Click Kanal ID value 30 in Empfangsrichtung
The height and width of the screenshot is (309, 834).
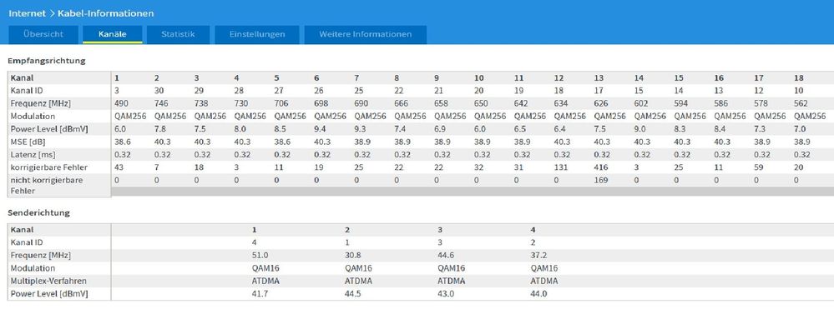[159, 91]
